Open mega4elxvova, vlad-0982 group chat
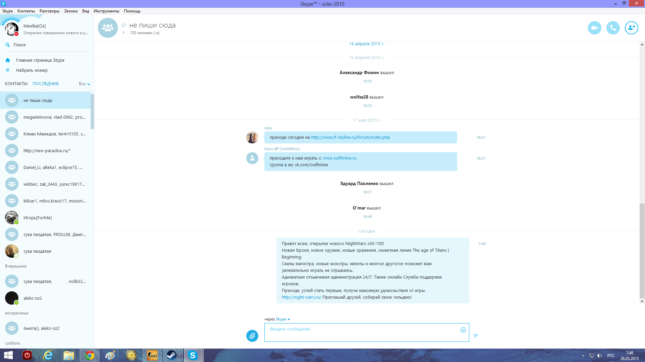The width and height of the screenshot is (645, 362). coord(45,117)
